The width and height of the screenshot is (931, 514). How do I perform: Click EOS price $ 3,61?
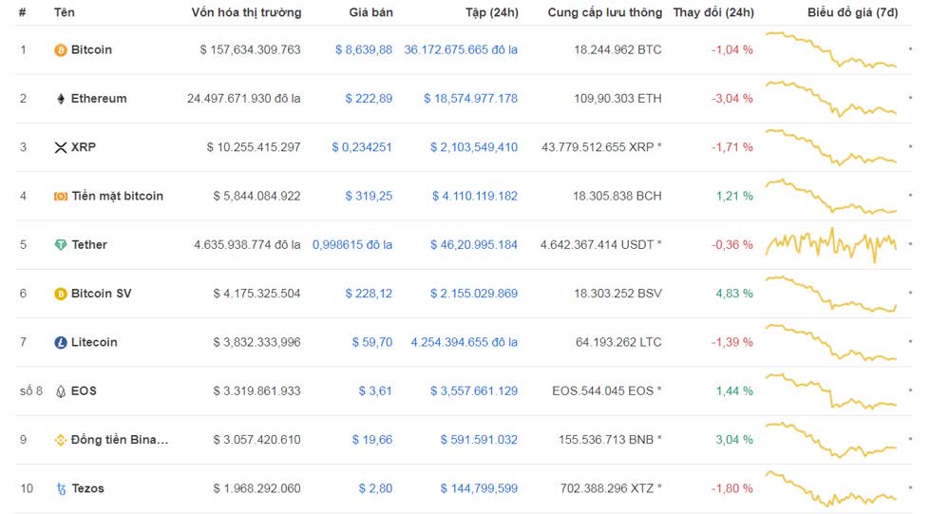[x=375, y=390]
